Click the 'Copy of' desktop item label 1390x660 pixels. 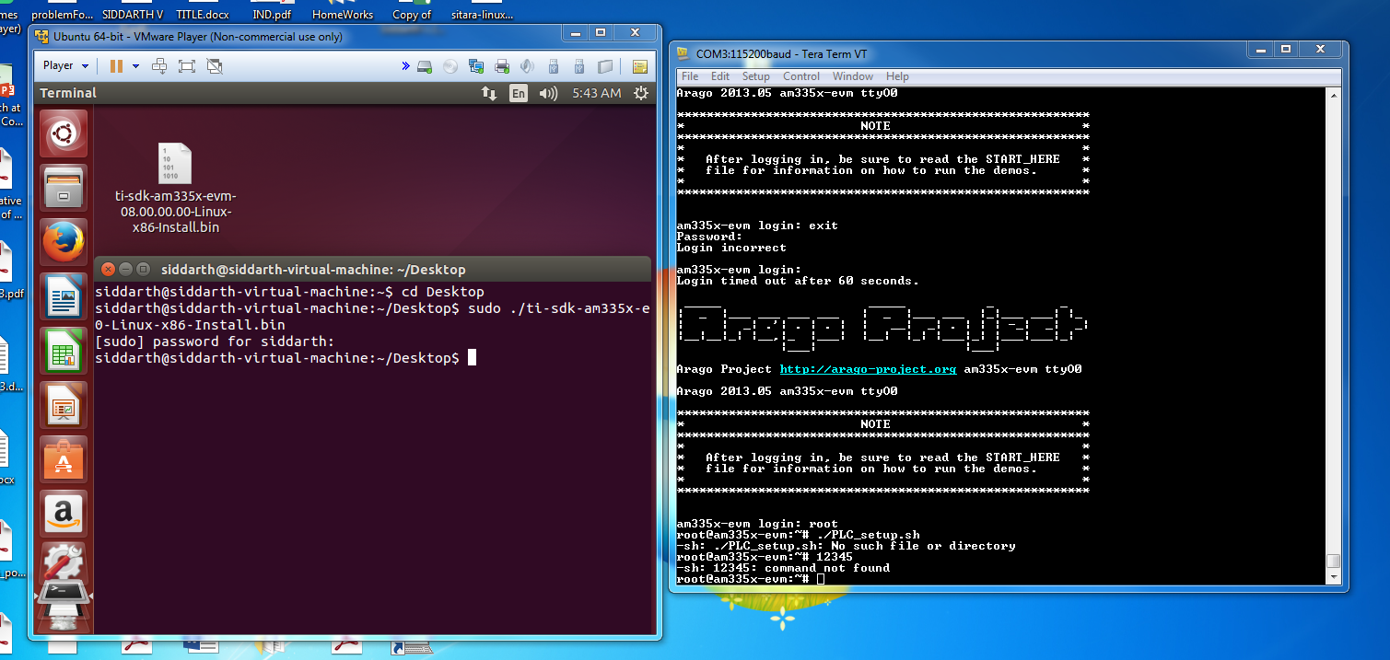(412, 15)
